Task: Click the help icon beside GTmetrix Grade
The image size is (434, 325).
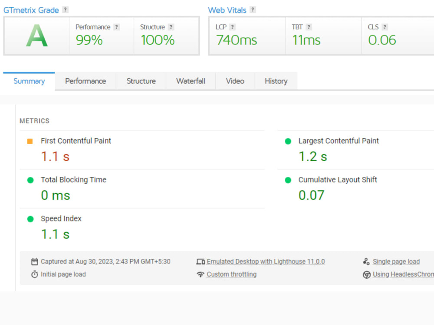Action: click(65, 10)
